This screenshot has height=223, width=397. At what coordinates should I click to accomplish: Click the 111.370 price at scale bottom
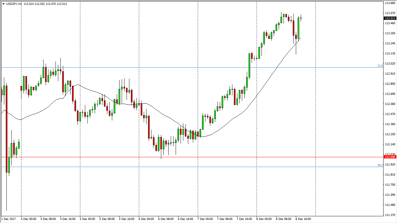(390, 215)
